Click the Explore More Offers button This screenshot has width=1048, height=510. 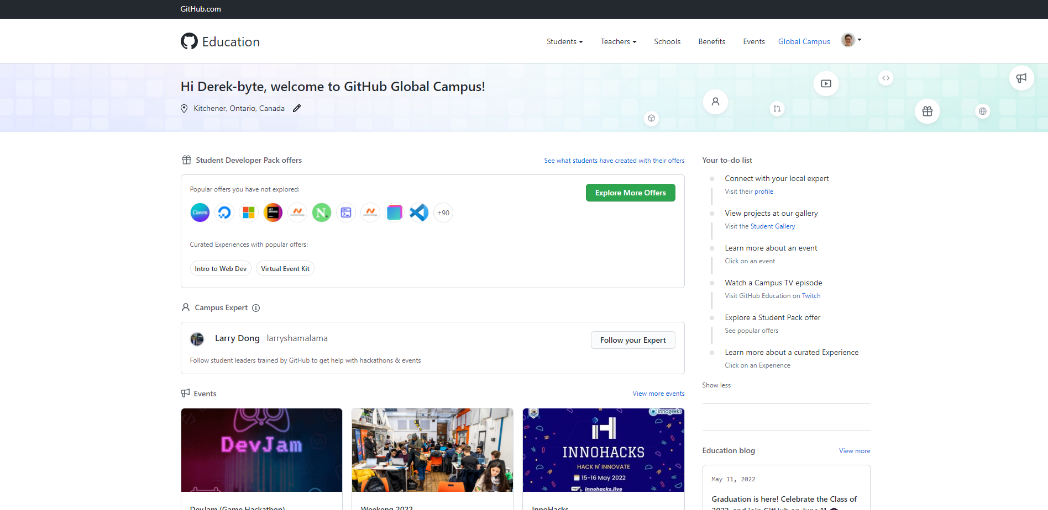pos(631,193)
